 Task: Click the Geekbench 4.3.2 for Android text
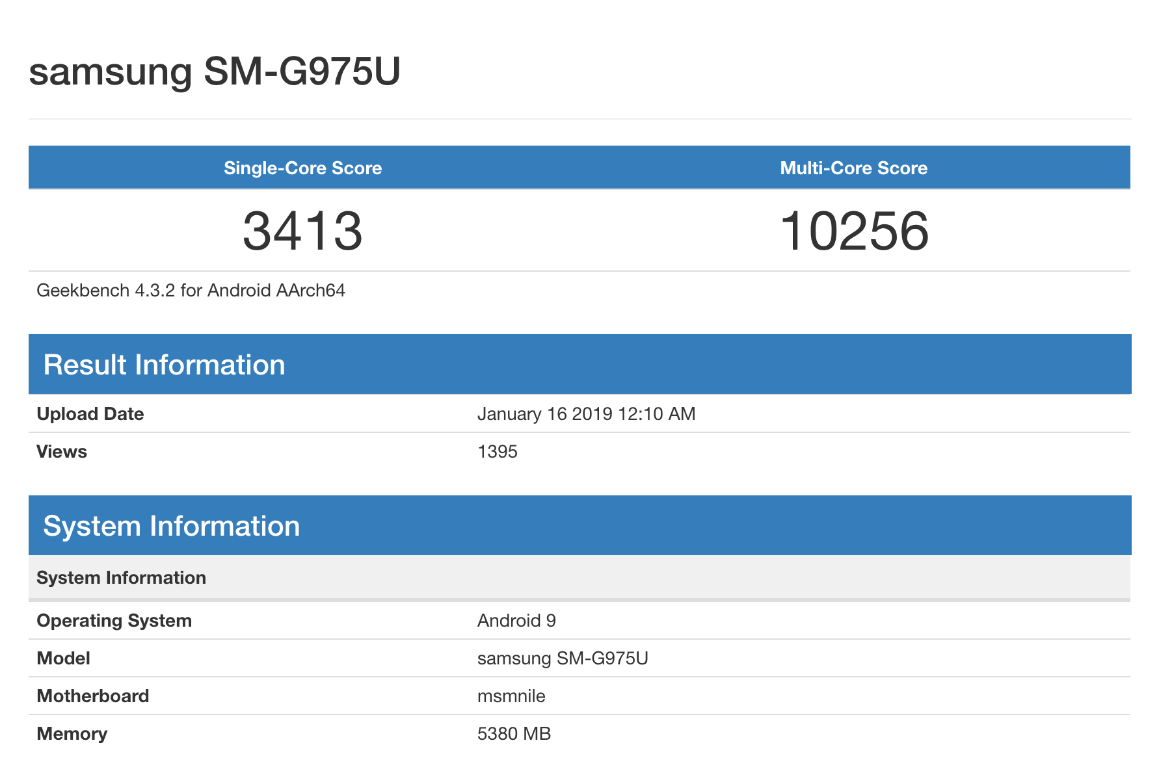tap(191, 291)
